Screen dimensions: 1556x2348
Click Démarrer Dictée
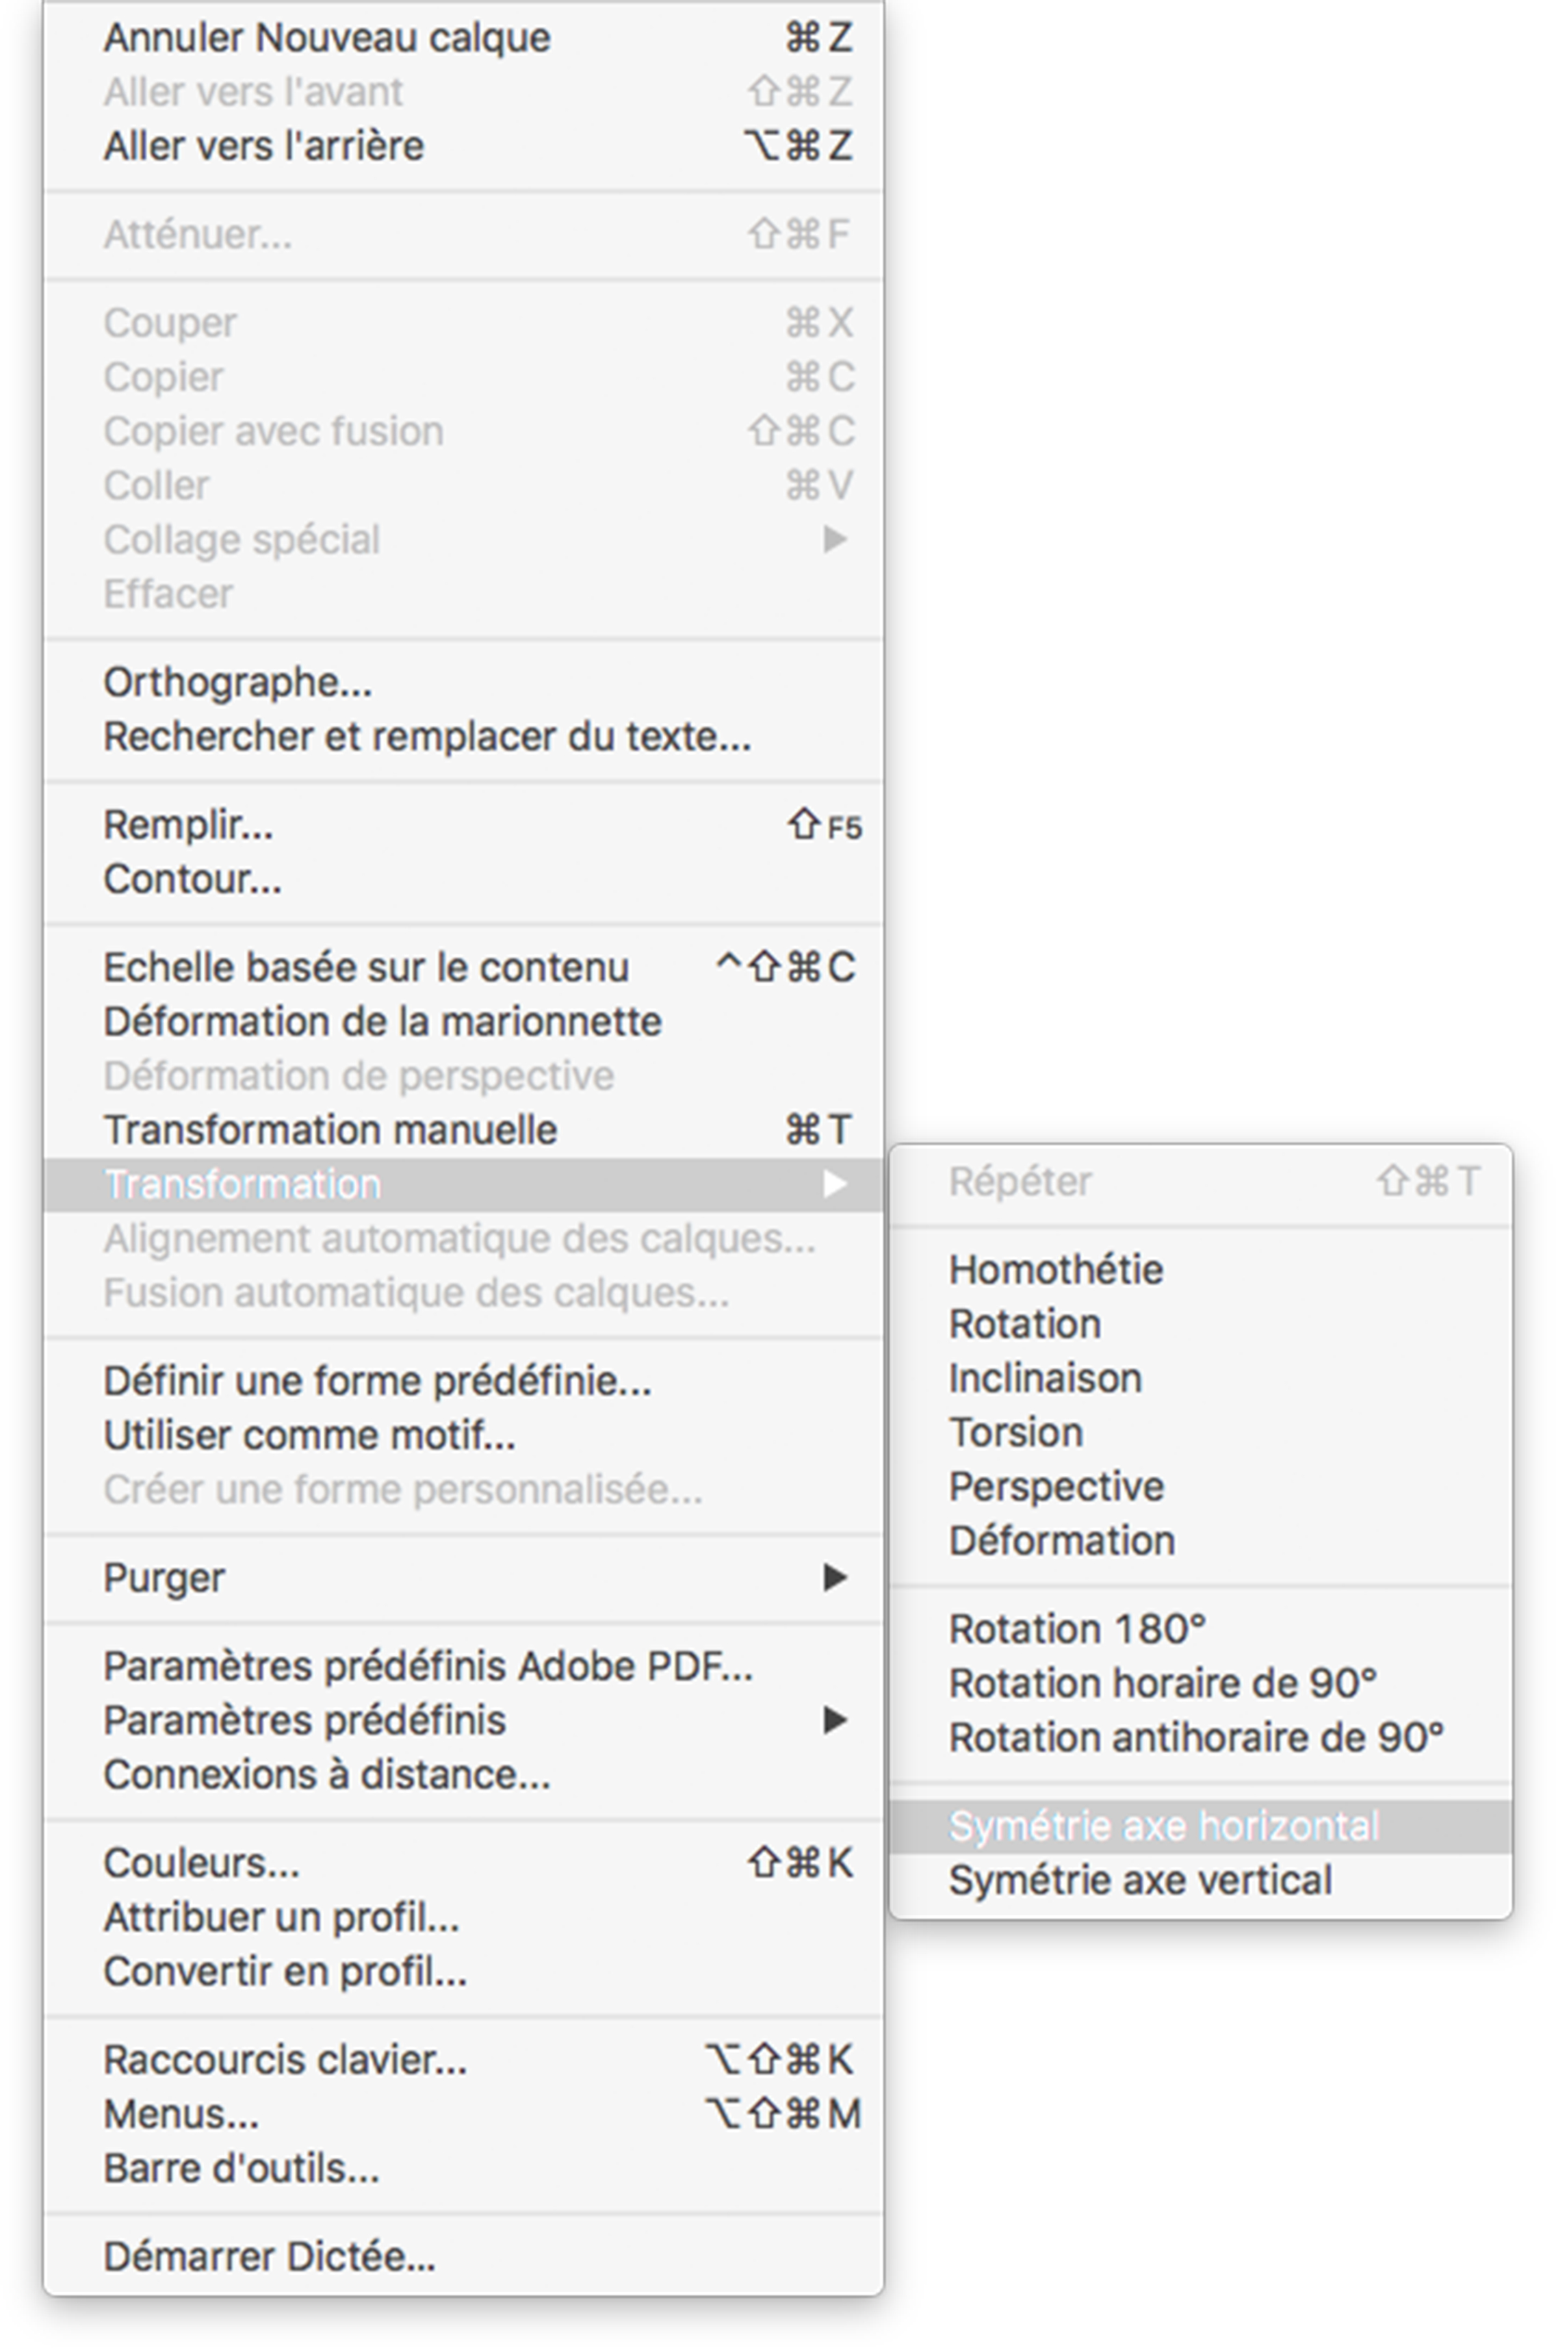pyautogui.click(x=269, y=2257)
